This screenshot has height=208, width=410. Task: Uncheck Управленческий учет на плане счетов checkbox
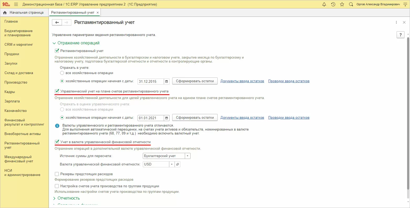57,91
